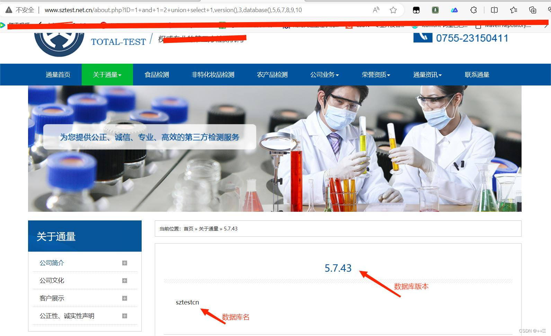Open the 关于通量 navigation dropdown
551x336 pixels.
(x=107, y=74)
